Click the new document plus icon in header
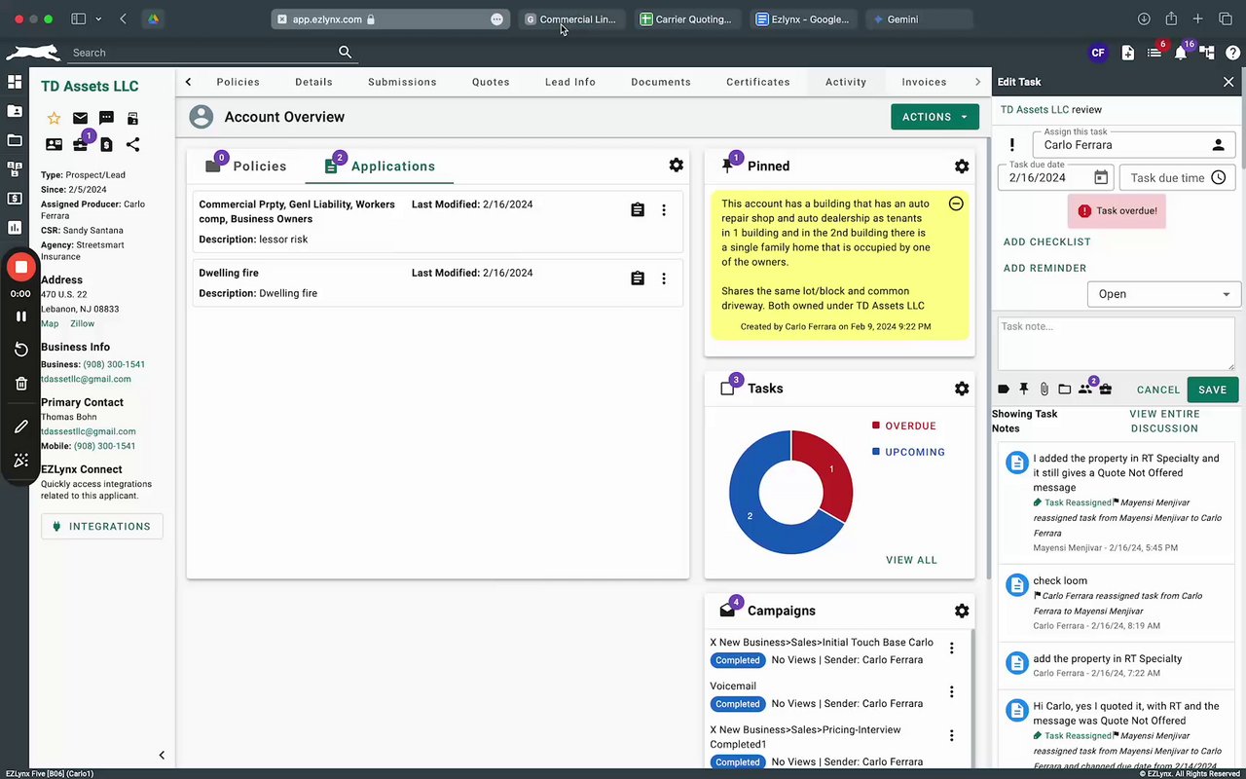Viewport: 1246px width, 779px height. [x=1127, y=53]
